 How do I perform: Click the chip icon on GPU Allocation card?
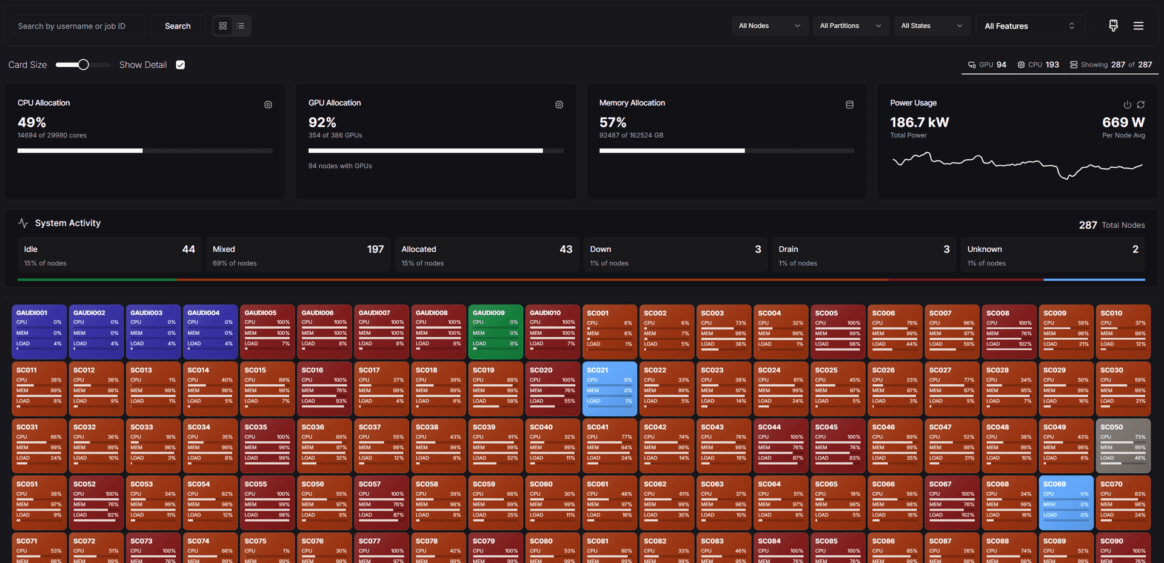click(x=559, y=105)
